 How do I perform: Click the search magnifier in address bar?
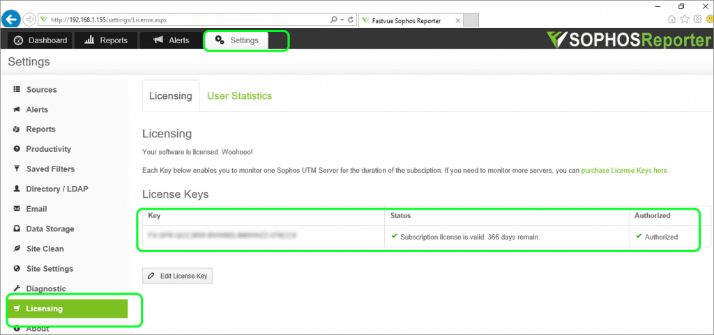(334, 20)
